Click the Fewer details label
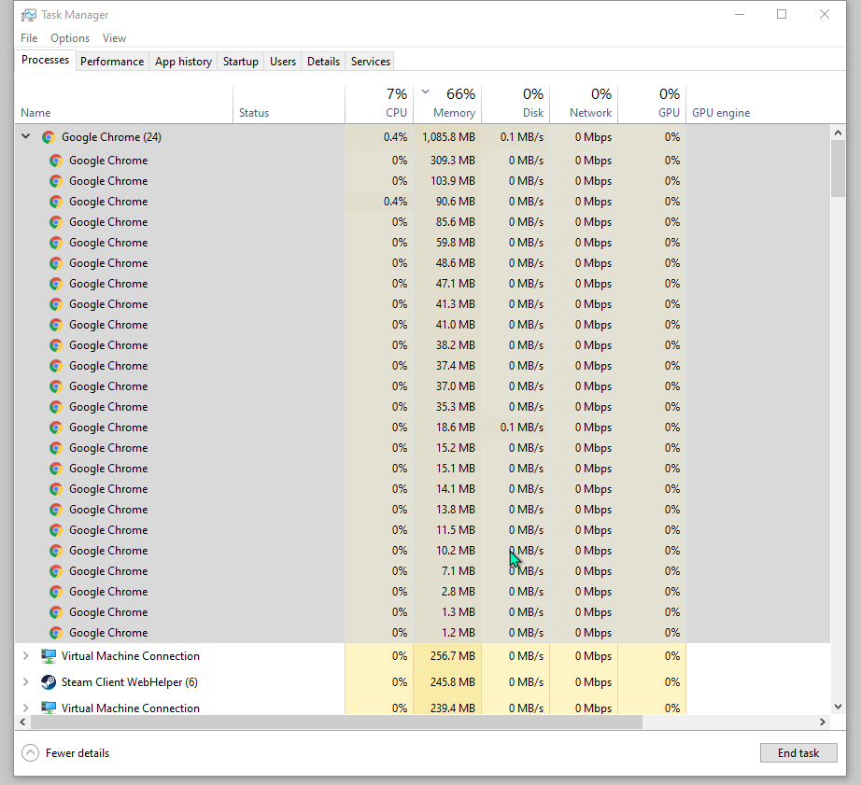The height and width of the screenshot is (785, 861). (78, 753)
